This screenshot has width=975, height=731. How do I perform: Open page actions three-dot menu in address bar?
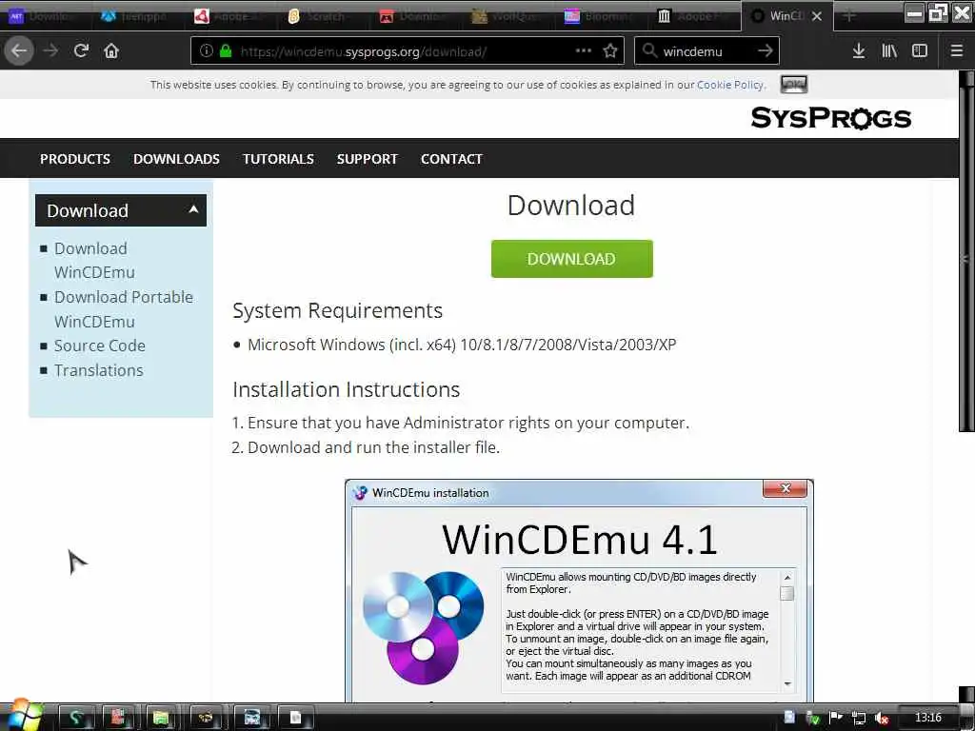click(x=584, y=51)
